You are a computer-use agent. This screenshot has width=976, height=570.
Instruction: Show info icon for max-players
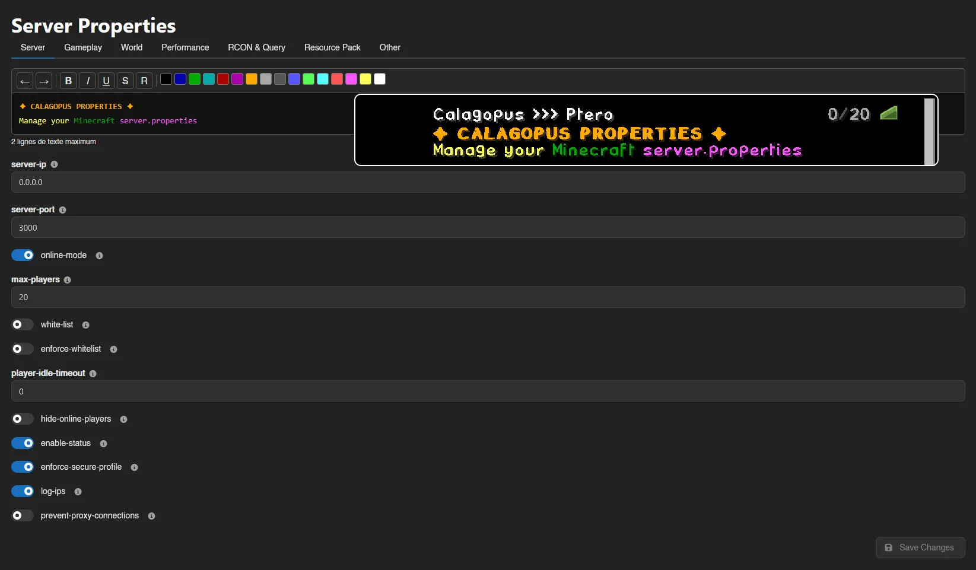click(67, 280)
